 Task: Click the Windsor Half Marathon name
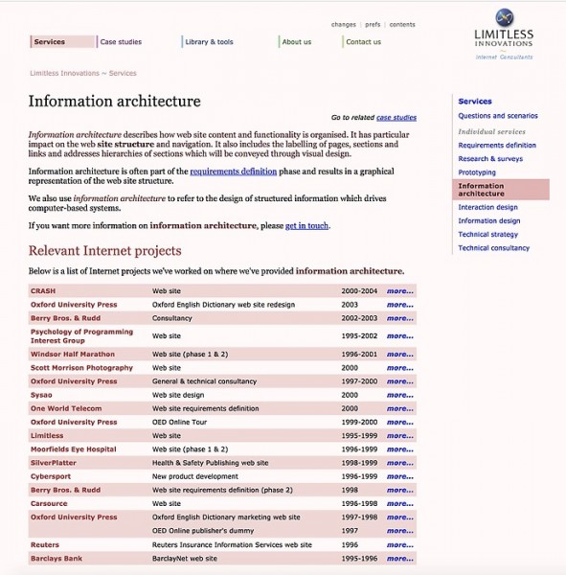(x=73, y=355)
